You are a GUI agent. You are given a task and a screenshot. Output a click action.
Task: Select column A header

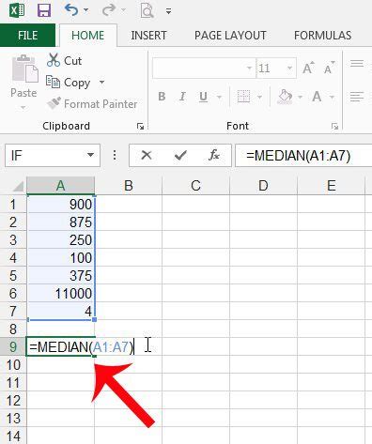[x=60, y=186]
